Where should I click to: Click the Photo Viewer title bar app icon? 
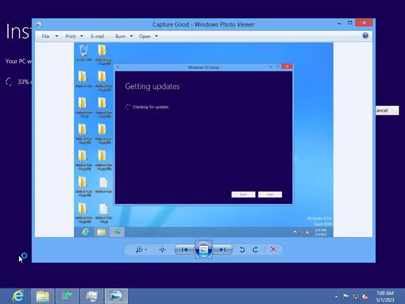pos(39,24)
